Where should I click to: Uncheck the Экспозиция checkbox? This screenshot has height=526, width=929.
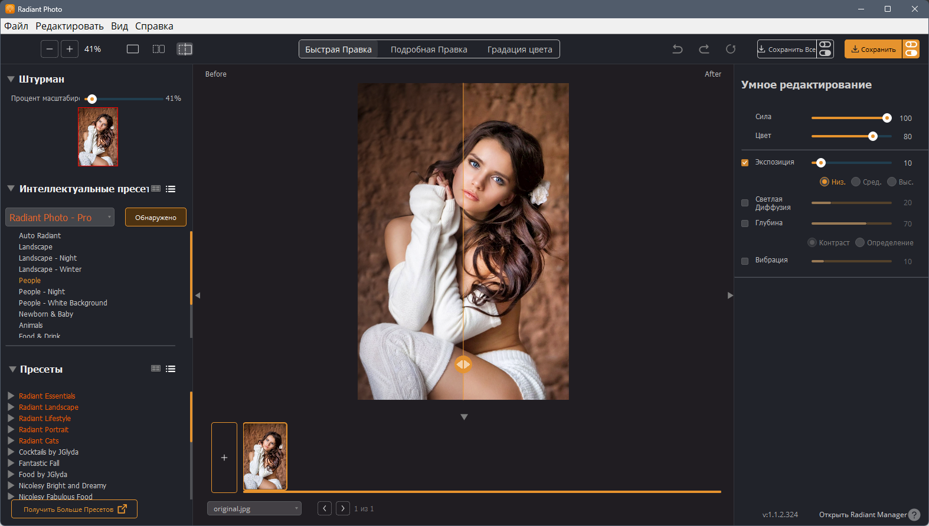(x=745, y=163)
